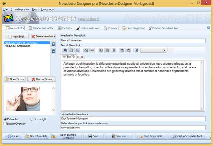This screenshot has width=213, height=146.
Task: Click the blue help icon at top right
Action: [208, 28]
